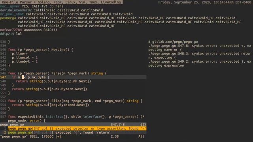Click the message 'woooooooo RAID!!!'
253x142 pixels.
[x=40, y=30]
